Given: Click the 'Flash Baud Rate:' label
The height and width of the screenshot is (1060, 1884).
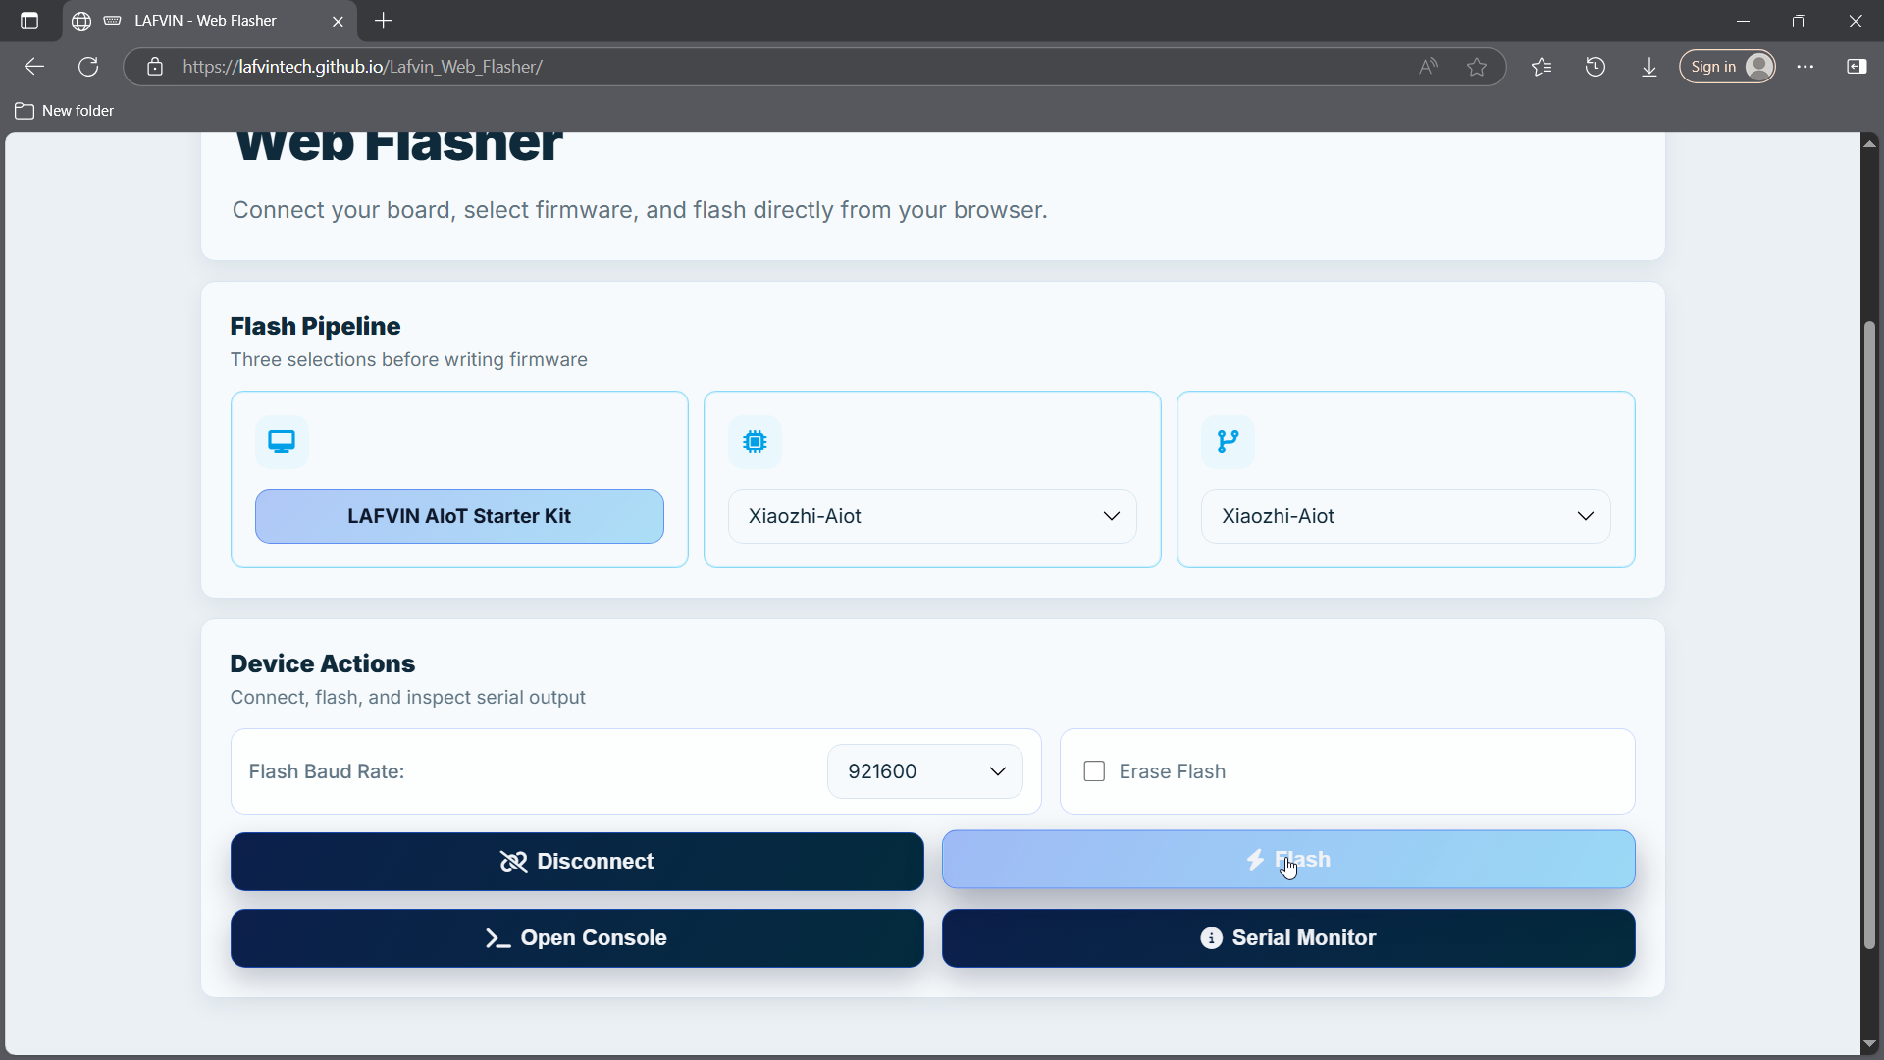Looking at the screenshot, I should click(x=326, y=771).
